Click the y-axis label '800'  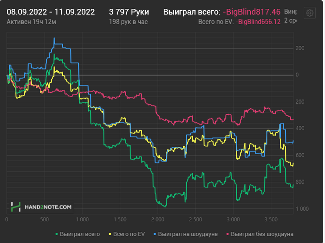coord(300,182)
